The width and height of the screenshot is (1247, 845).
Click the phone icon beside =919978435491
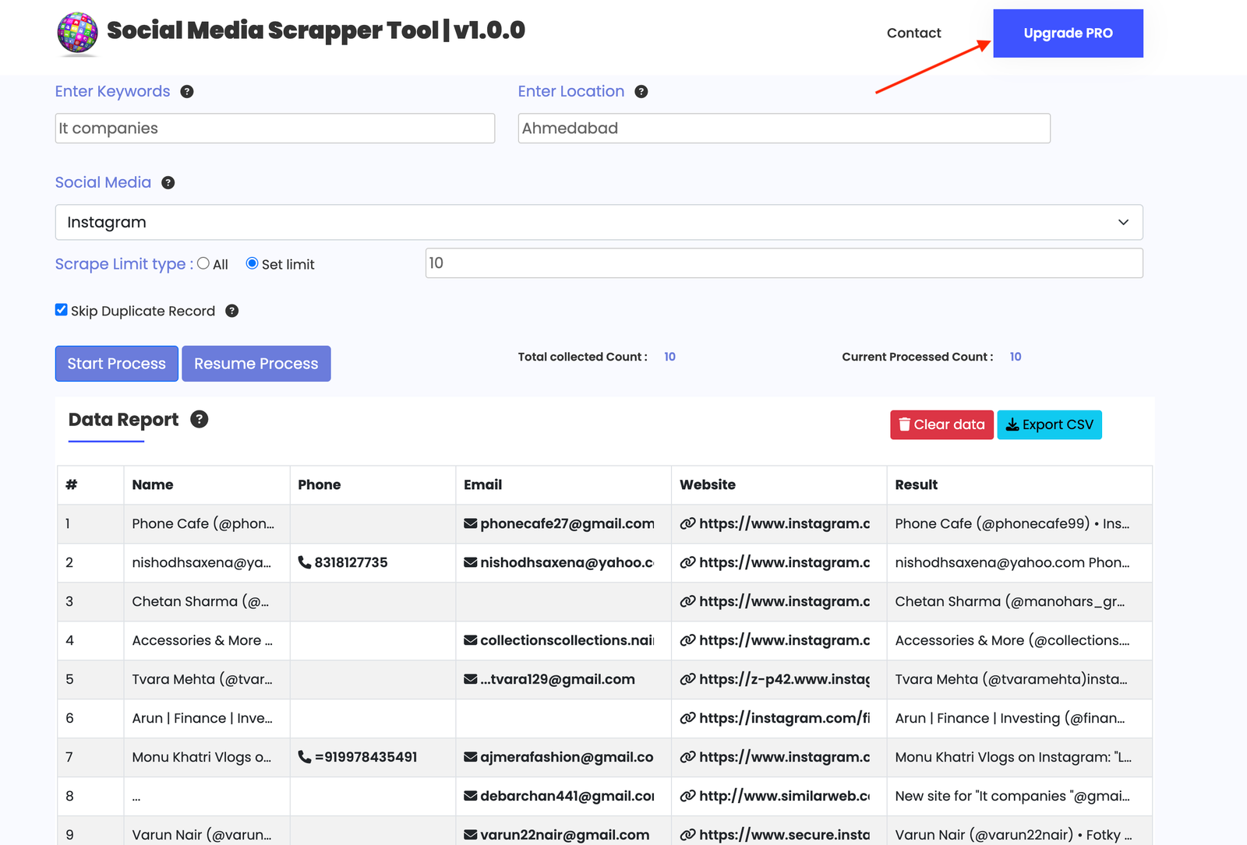pos(305,757)
